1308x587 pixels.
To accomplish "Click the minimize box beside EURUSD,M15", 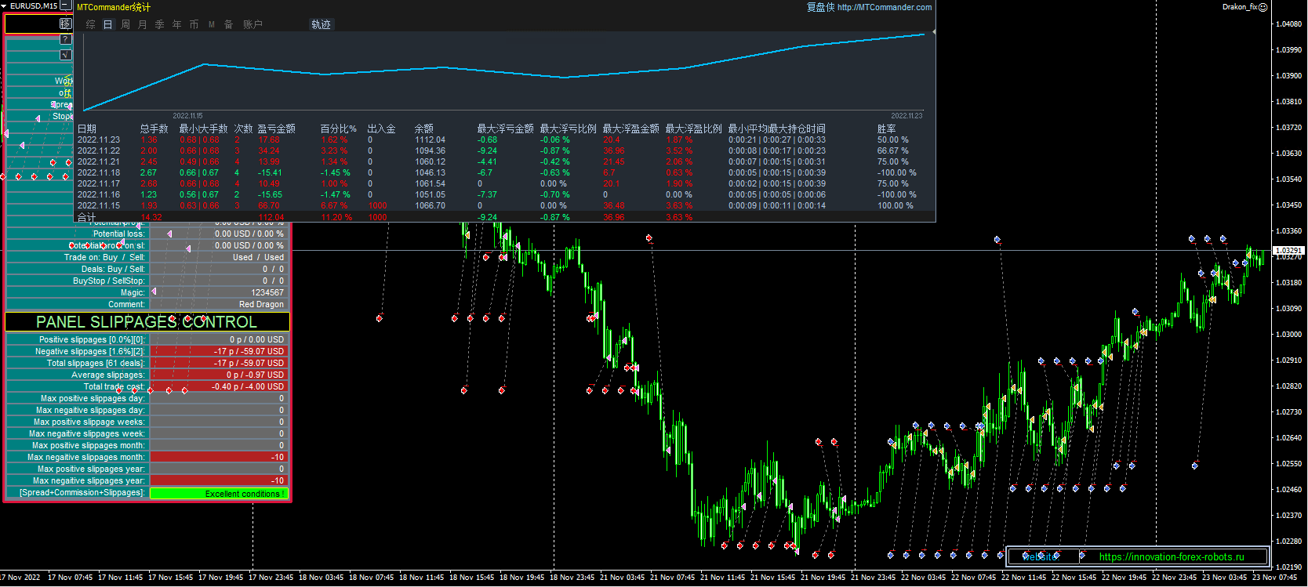I will [66, 5].
